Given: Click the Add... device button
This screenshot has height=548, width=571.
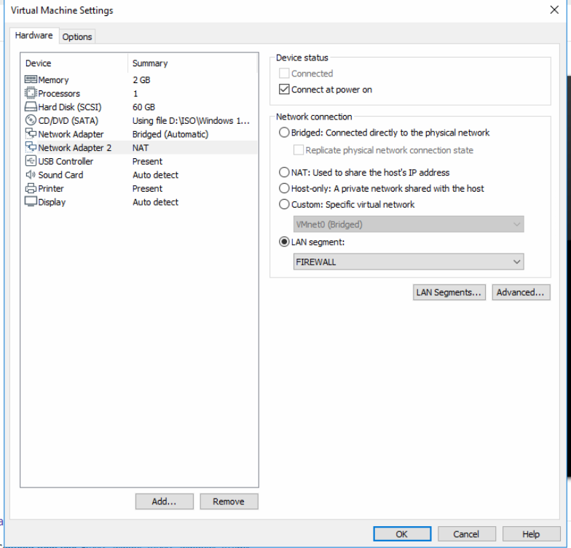Looking at the screenshot, I should pos(165,501).
